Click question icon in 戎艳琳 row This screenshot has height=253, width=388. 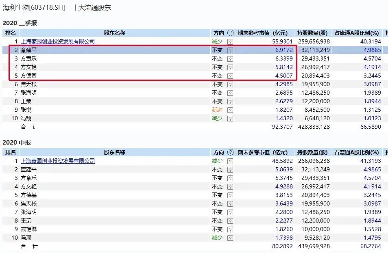(x=230, y=229)
